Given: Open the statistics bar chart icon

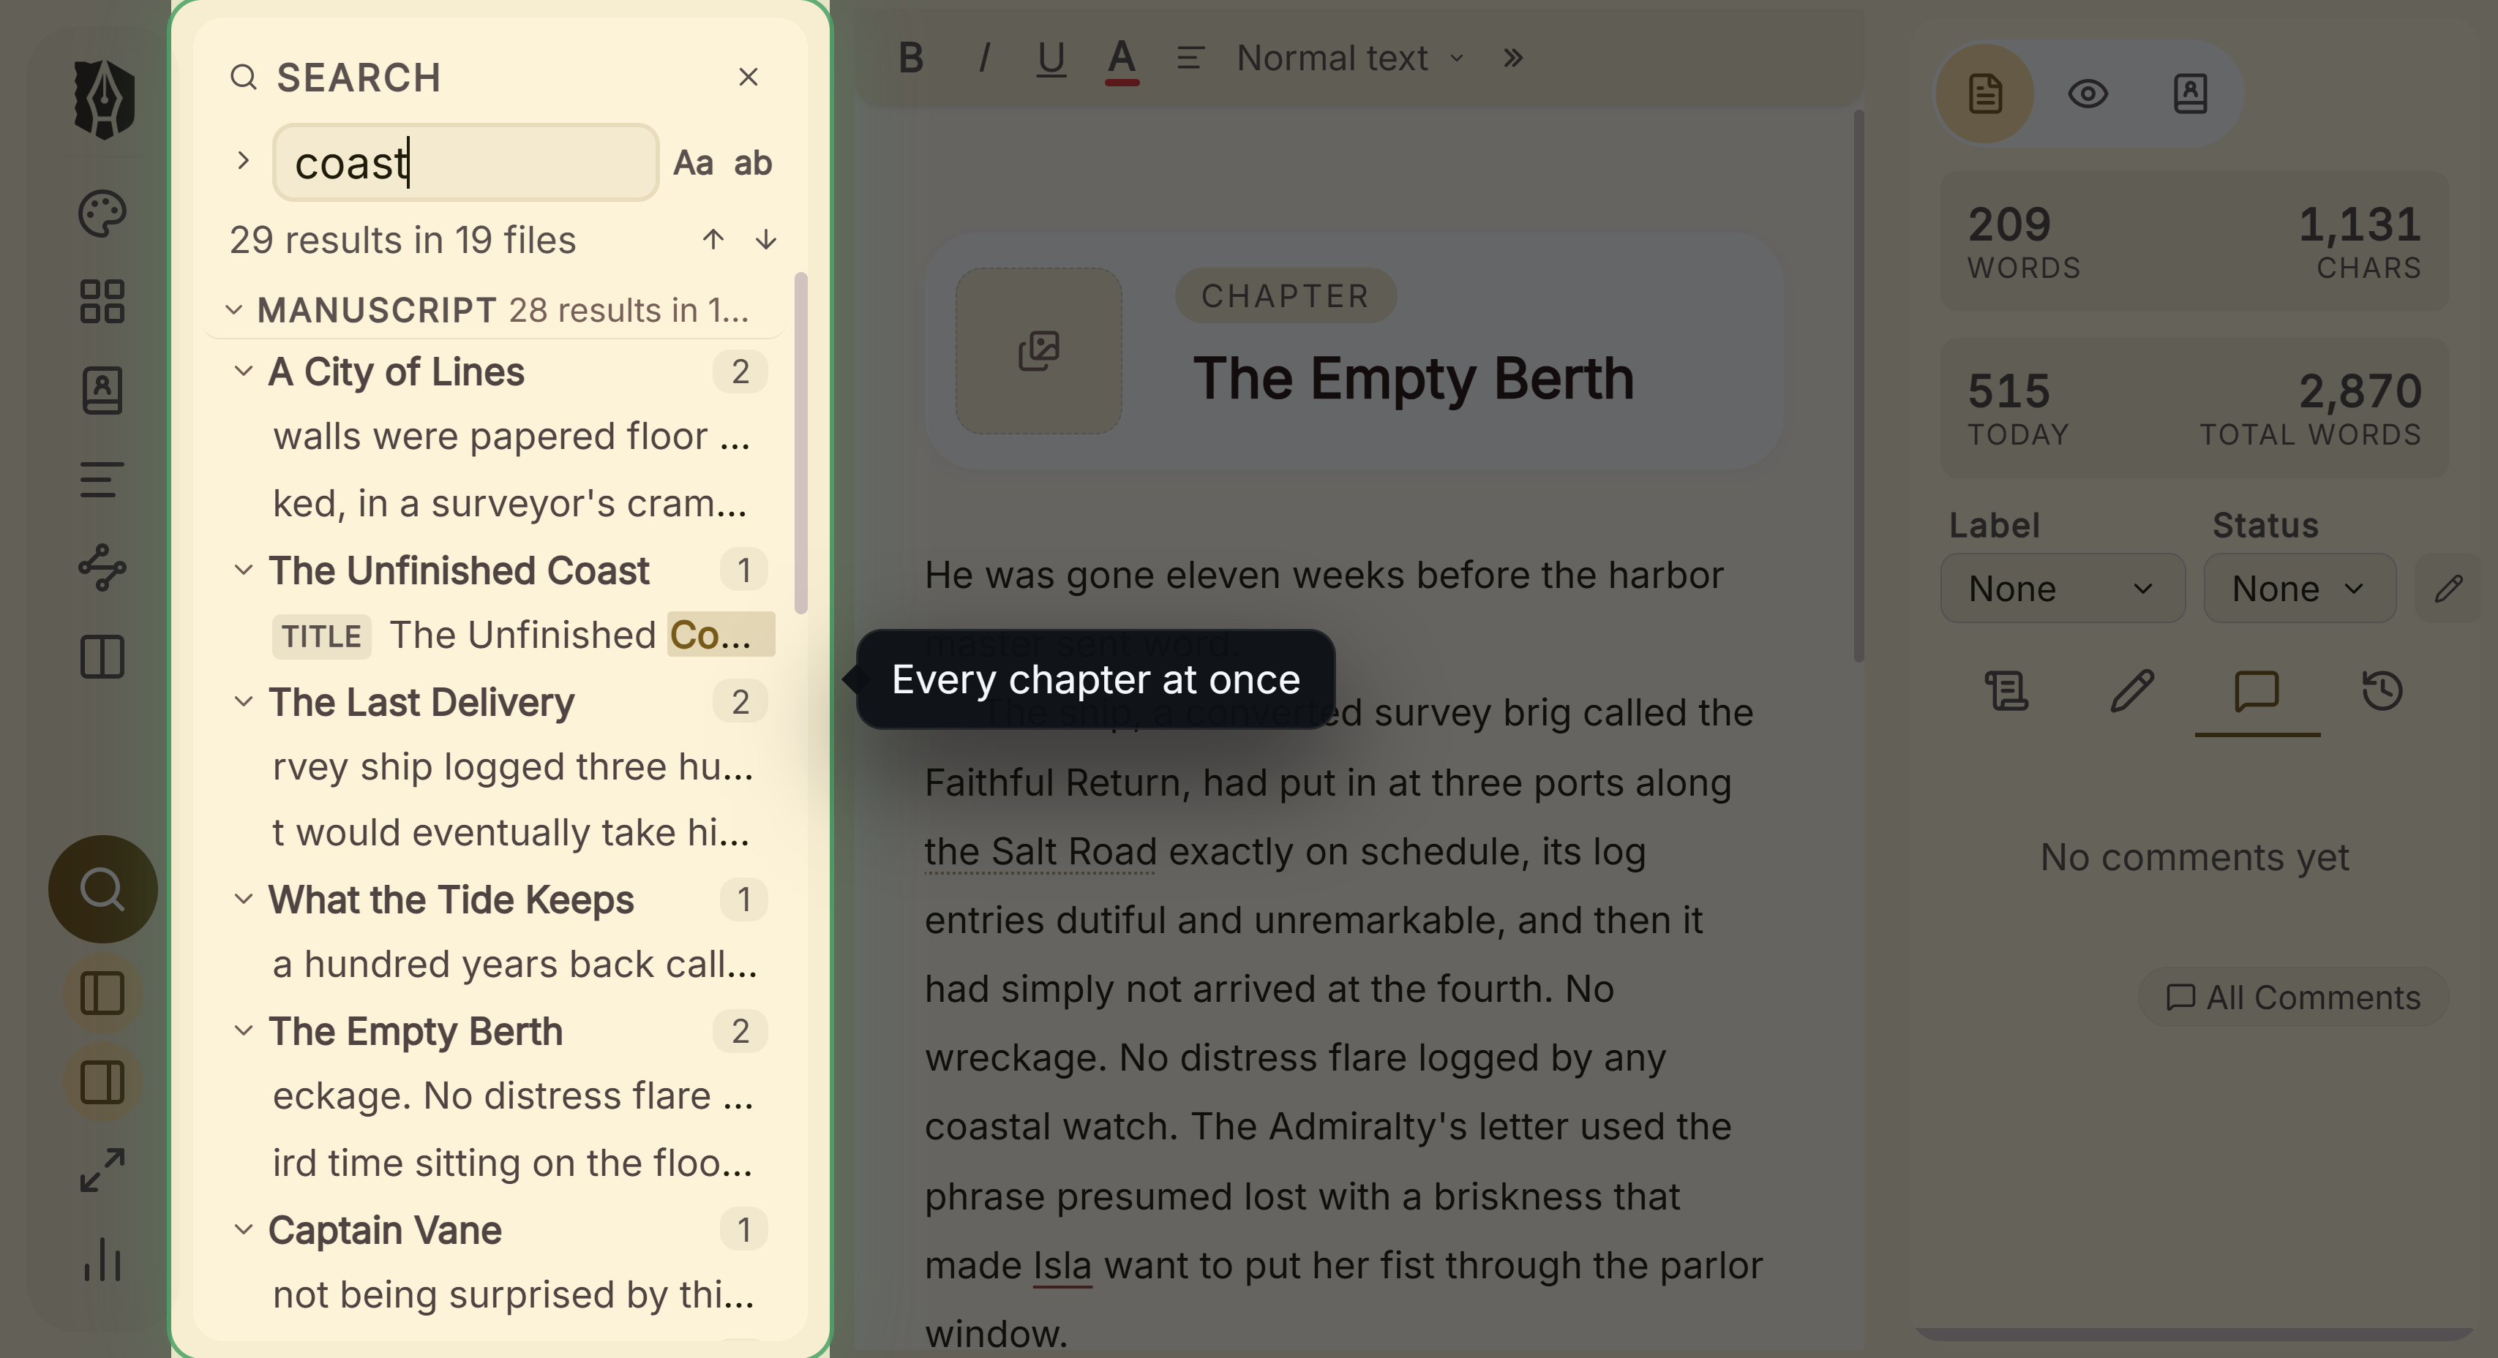Looking at the screenshot, I should (x=102, y=1259).
